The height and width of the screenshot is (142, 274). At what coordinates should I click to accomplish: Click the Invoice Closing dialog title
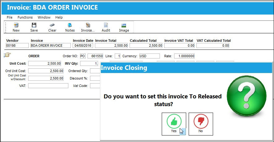coord(124,67)
